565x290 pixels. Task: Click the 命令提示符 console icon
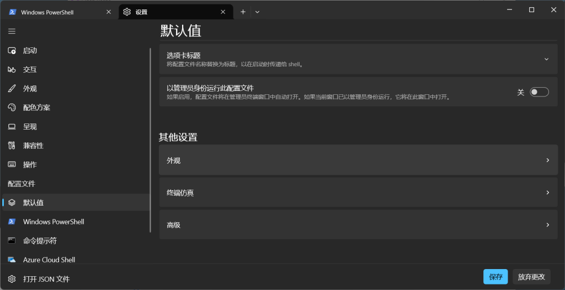pos(12,240)
